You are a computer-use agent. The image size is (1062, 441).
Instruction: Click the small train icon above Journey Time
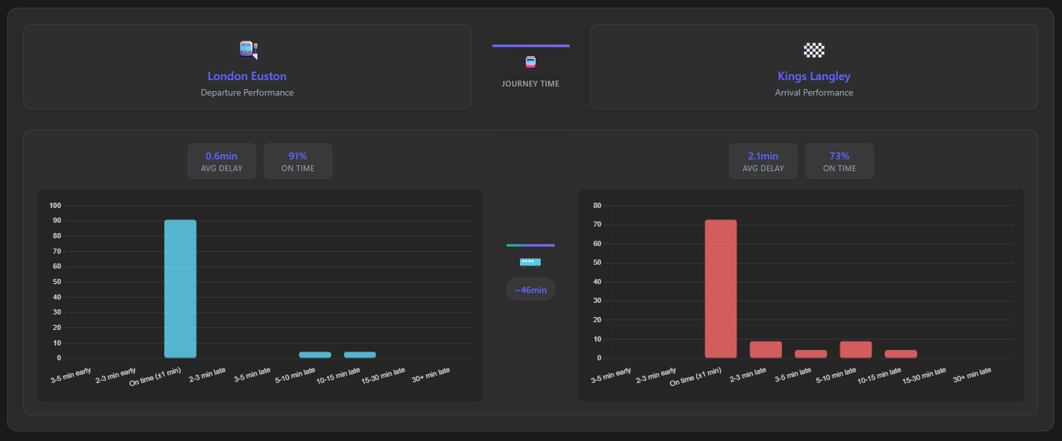tap(530, 63)
